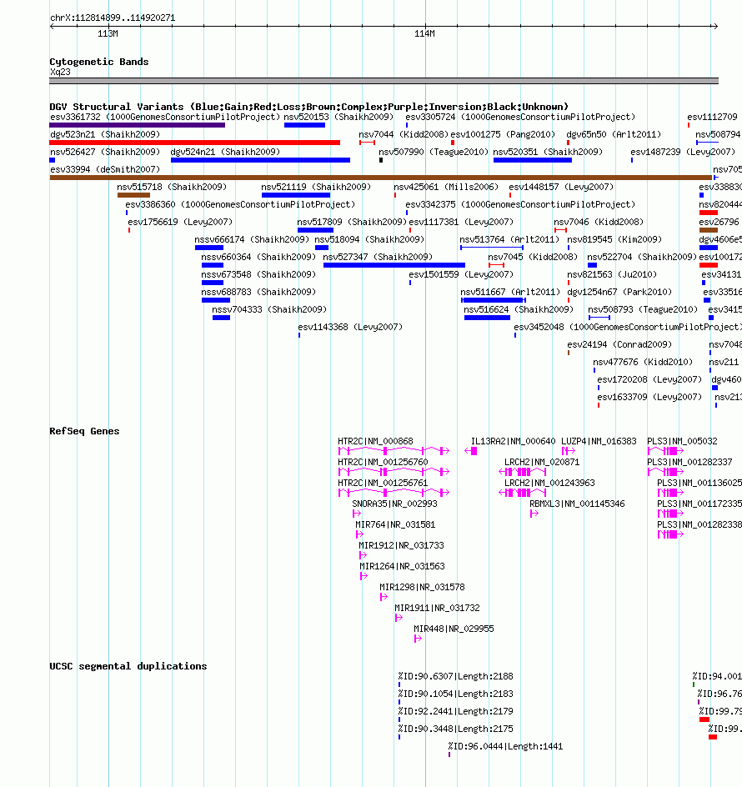Select the IL13RA2|NM_000640 gene label

click(513, 441)
